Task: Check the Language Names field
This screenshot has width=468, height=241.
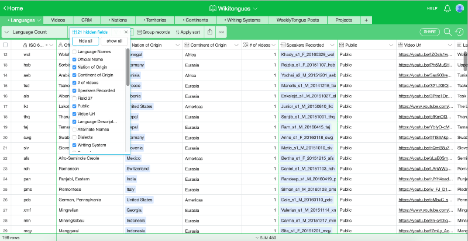Action: click(x=74, y=51)
